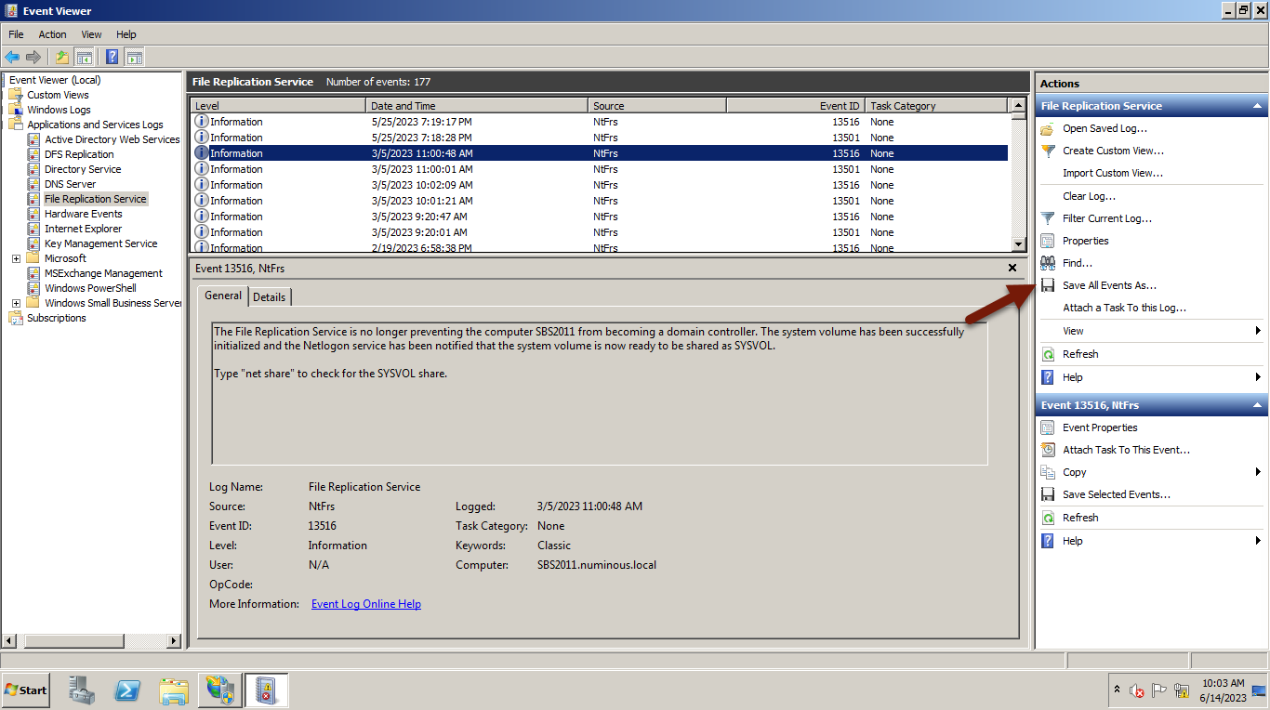Select event logged 3/5/2023 10:02:09 AM
Image resolution: width=1270 pixels, height=710 pixels.
(600, 185)
